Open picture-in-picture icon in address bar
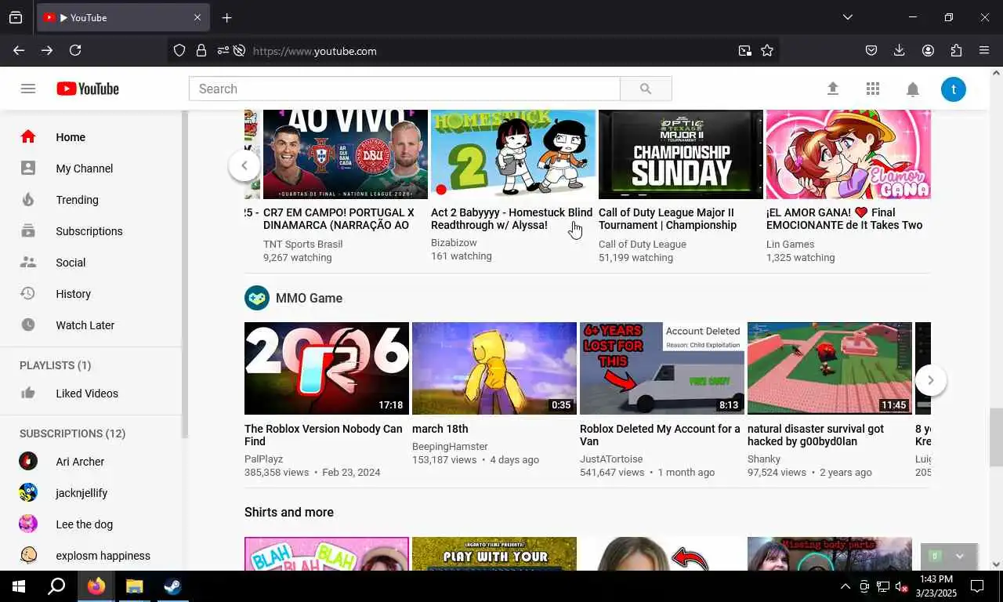 [x=744, y=50]
